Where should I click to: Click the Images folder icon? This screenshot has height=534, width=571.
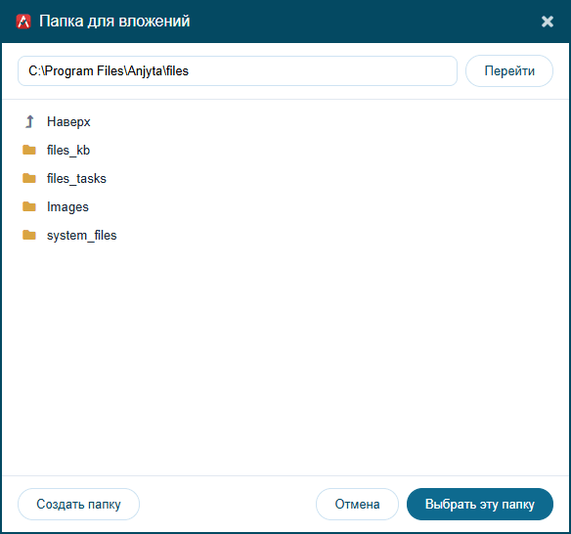29,206
